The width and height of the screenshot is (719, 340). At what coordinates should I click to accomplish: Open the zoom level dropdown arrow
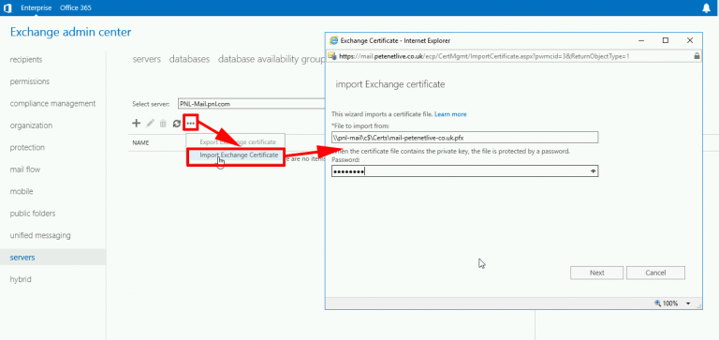click(x=688, y=303)
